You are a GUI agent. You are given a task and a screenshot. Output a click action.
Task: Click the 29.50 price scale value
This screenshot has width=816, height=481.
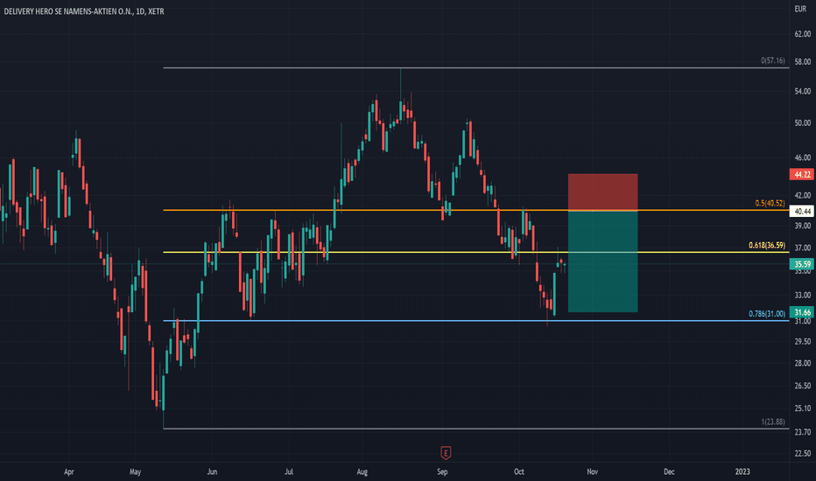coord(803,341)
